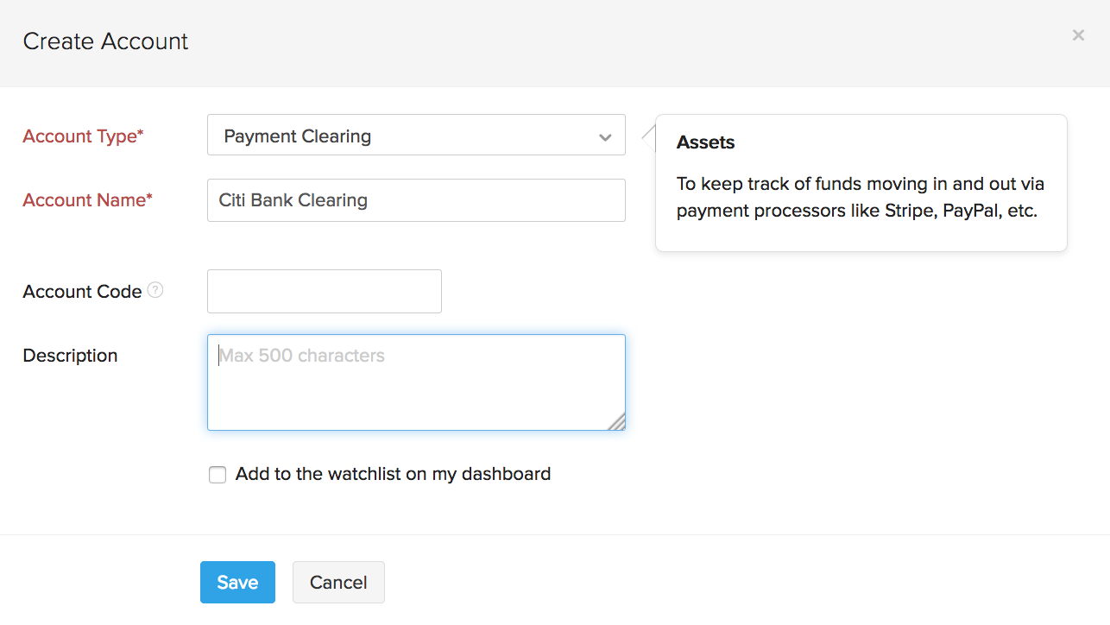Click the Save button
This screenshot has height=625, width=1110.
pos(237,582)
